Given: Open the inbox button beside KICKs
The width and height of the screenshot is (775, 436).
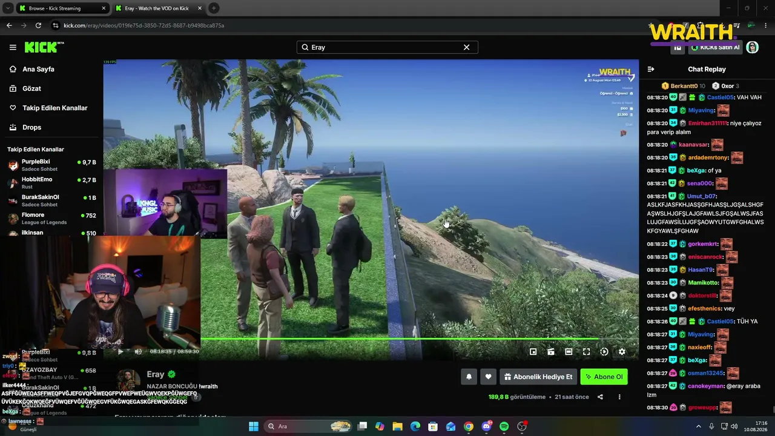Looking at the screenshot, I should pos(678,47).
